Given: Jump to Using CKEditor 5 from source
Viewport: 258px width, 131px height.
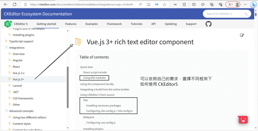Looking at the screenshot, I should click(97, 95).
